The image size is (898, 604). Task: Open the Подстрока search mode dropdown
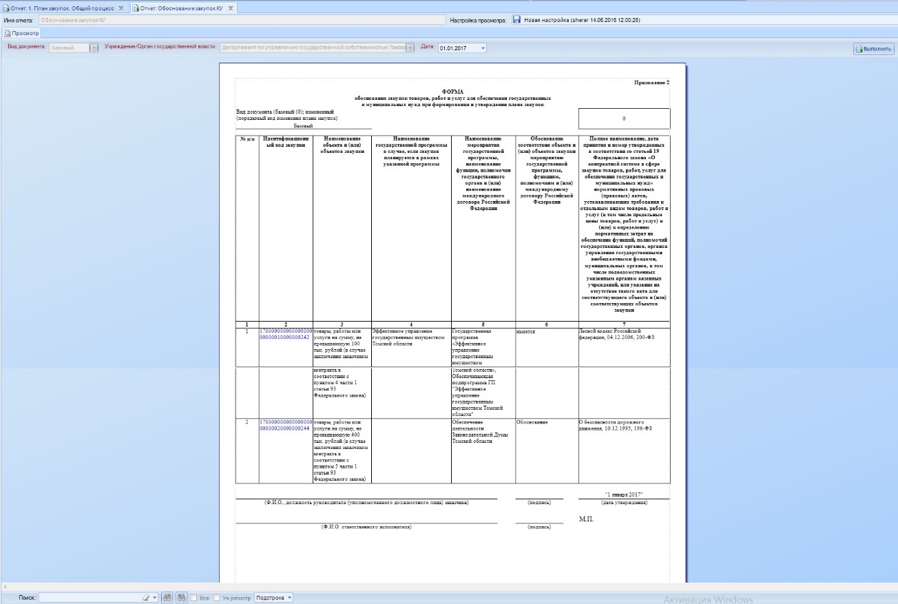(274, 597)
